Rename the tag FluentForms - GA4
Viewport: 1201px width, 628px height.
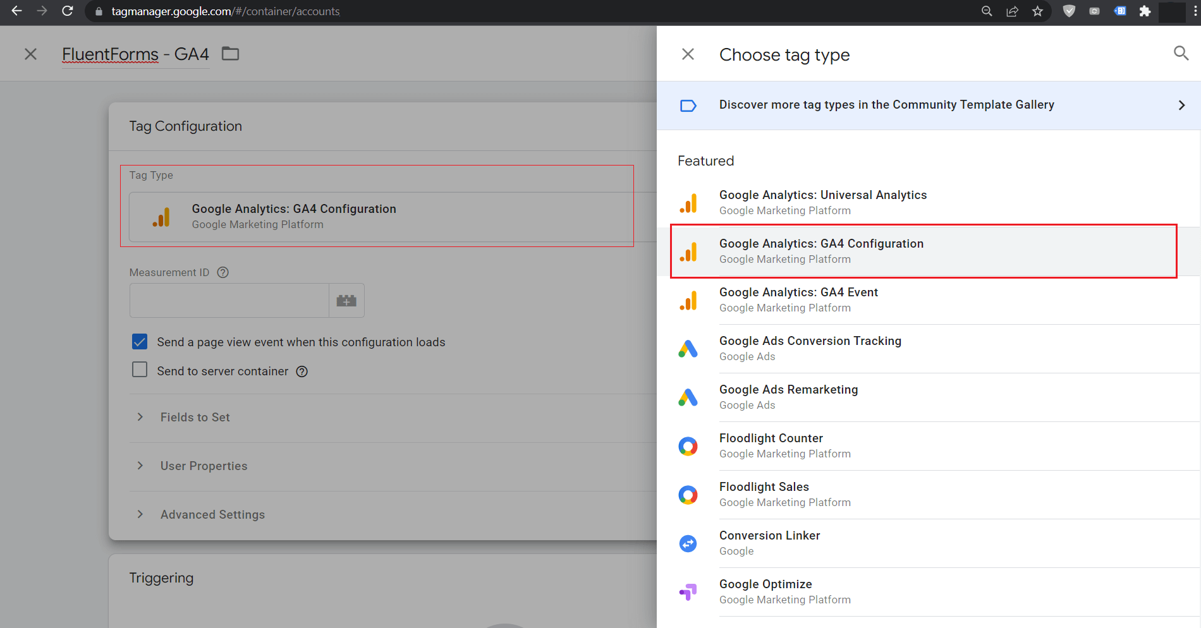pos(135,54)
